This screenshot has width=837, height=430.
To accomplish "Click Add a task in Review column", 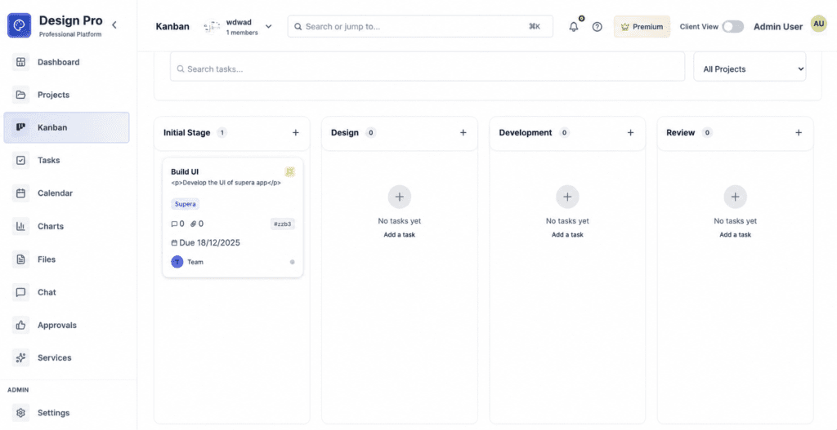I will click(x=735, y=234).
